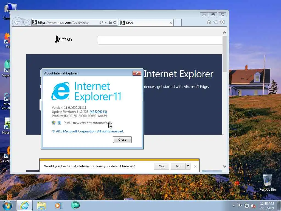Screen dimensions: 281x211
Task: Click the green globe taskbar icon
Action: point(75,205)
